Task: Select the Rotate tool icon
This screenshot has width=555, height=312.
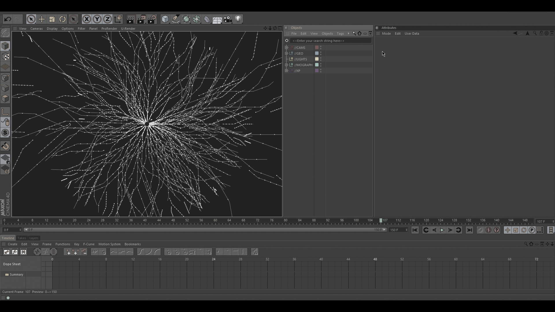Action: pyautogui.click(x=62, y=19)
